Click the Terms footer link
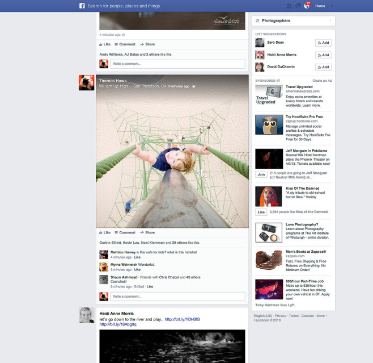Viewport: 373px width, 363px height. coord(294,316)
